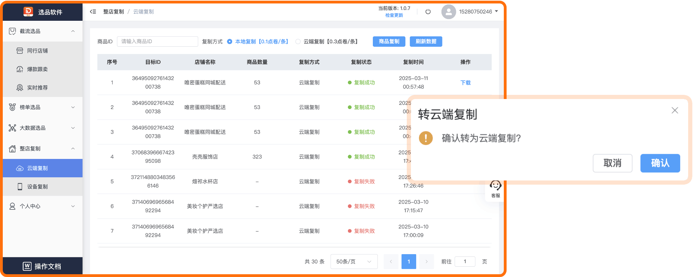Screen dimensions: 693x277
Task: Click the 选品软件 logo icon
Action: click(28, 12)
